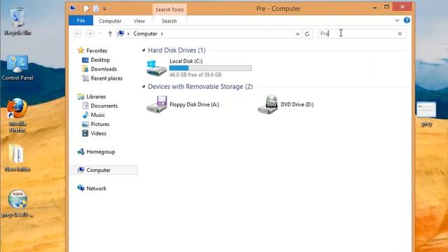Open the Customize Quick Access Toolbar dropdown
The image size is (448, 252).
click(104, 9)
